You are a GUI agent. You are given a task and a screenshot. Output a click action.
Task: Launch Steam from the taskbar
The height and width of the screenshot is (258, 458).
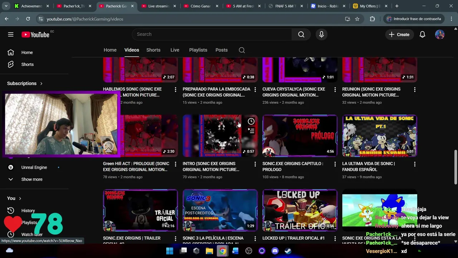pos(288,251)
